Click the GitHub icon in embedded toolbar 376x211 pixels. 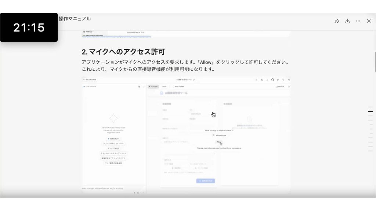point(272,79)
